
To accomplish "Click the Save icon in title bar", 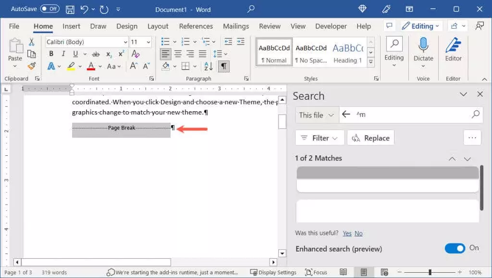I will pos(70,10).
